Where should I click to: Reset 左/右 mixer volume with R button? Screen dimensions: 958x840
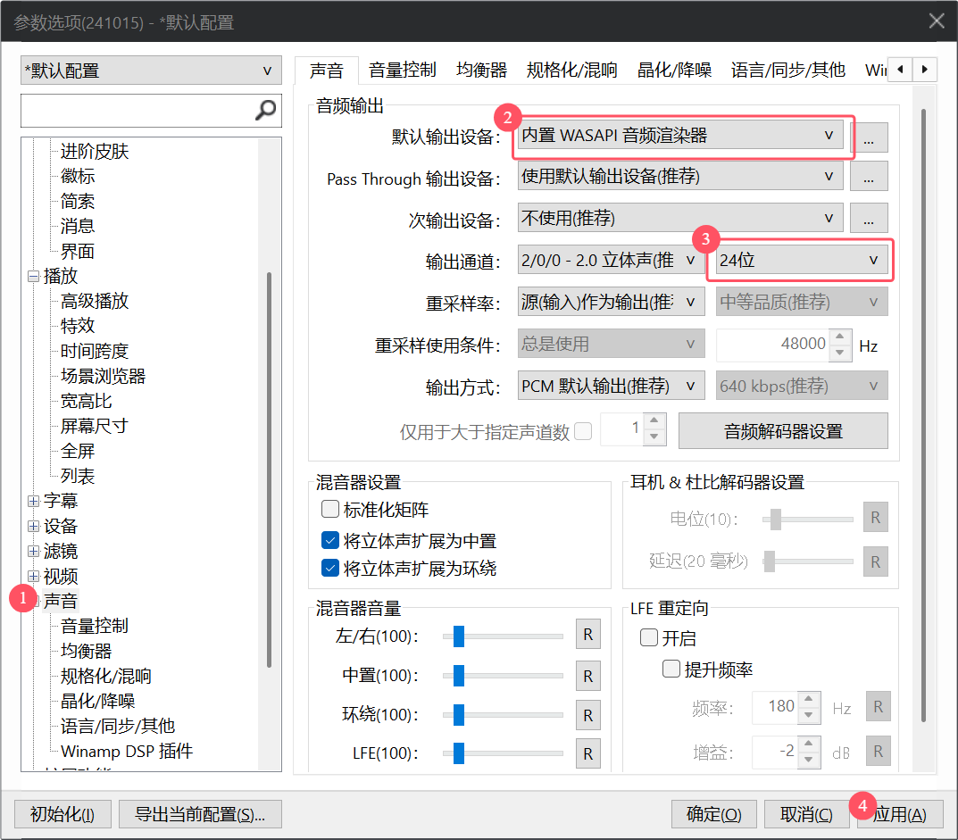pos(587,636)
